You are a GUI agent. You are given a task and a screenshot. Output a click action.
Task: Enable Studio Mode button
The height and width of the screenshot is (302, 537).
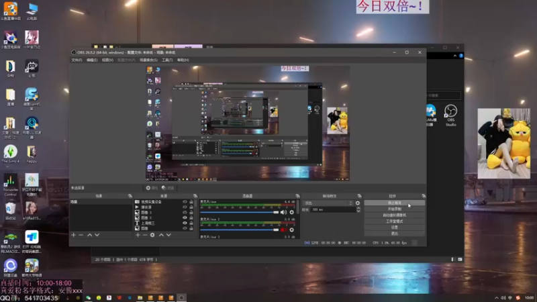pos(395,221)
